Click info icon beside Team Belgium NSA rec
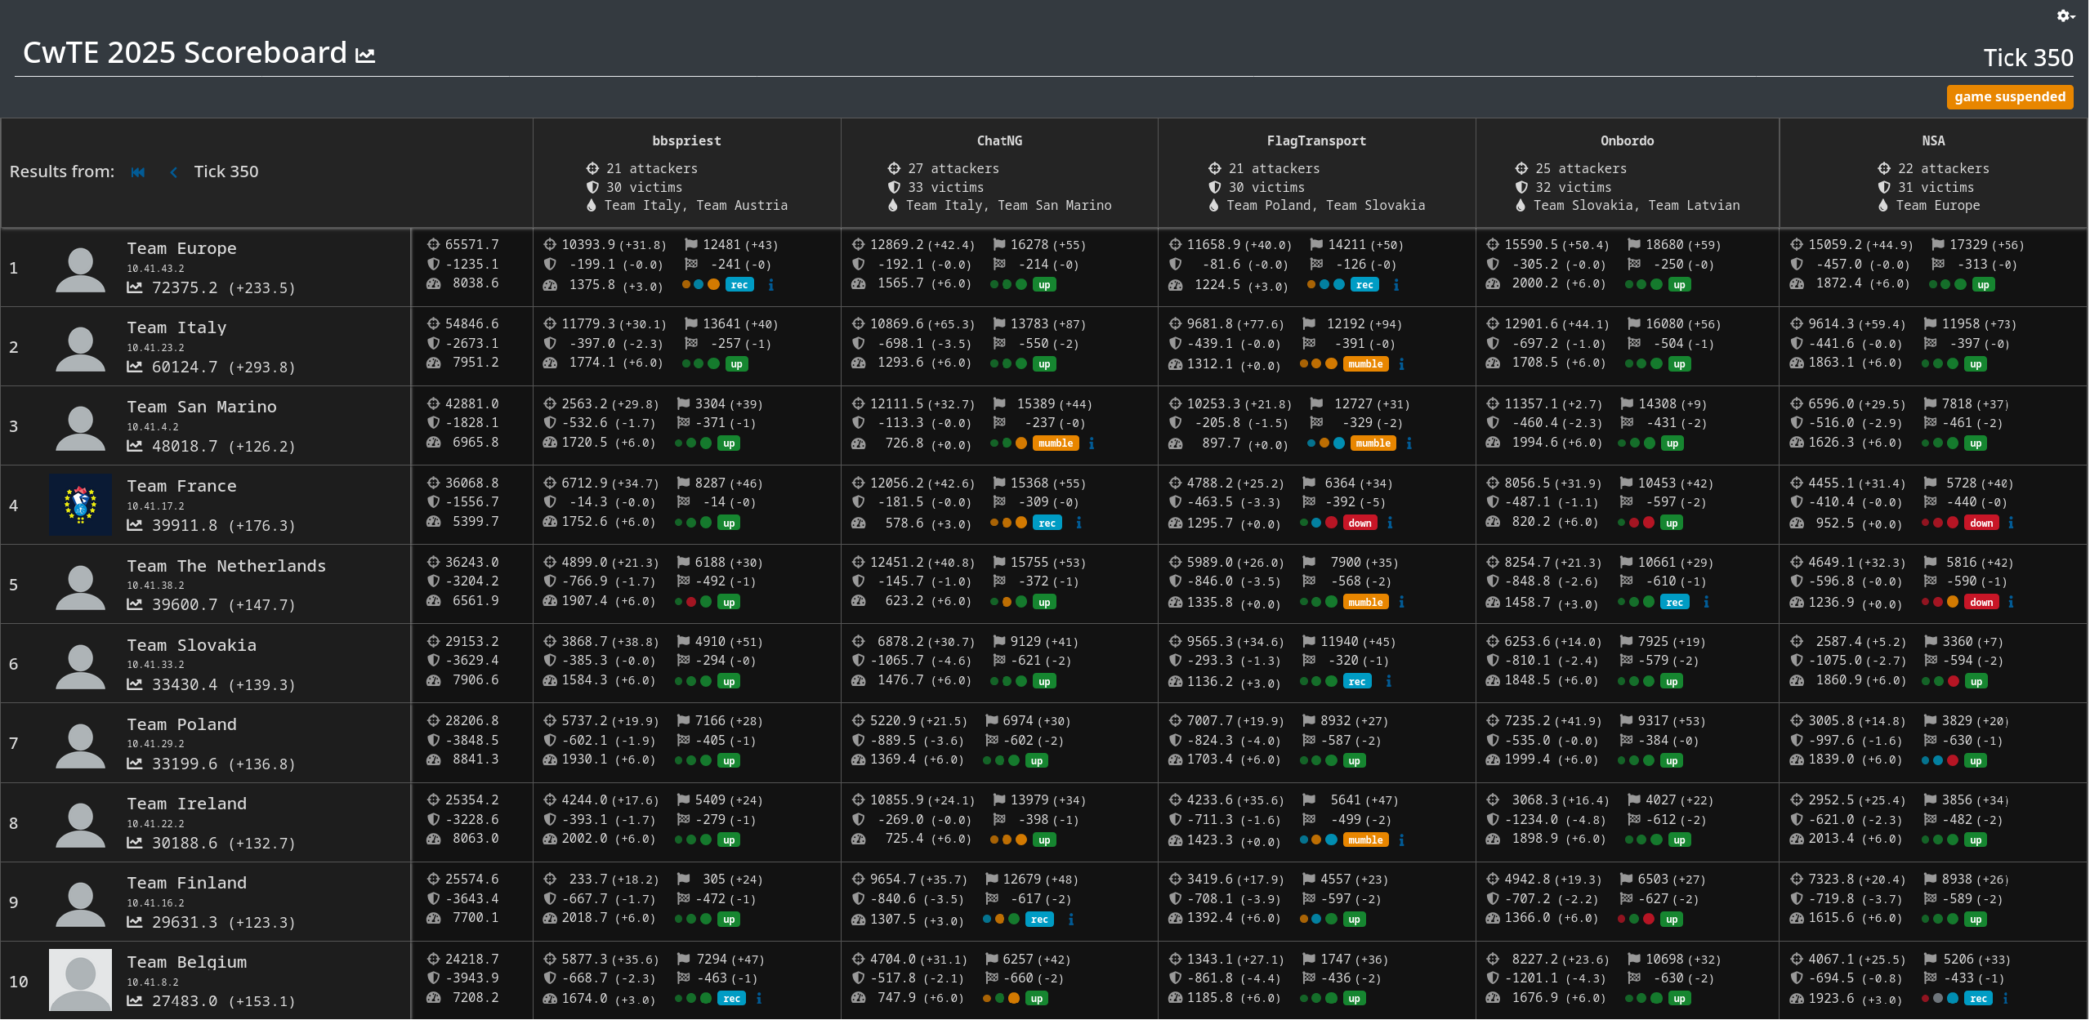Image resolution: width=2090 pixels, height=1020 pixels. click(x=2005, y=998)
